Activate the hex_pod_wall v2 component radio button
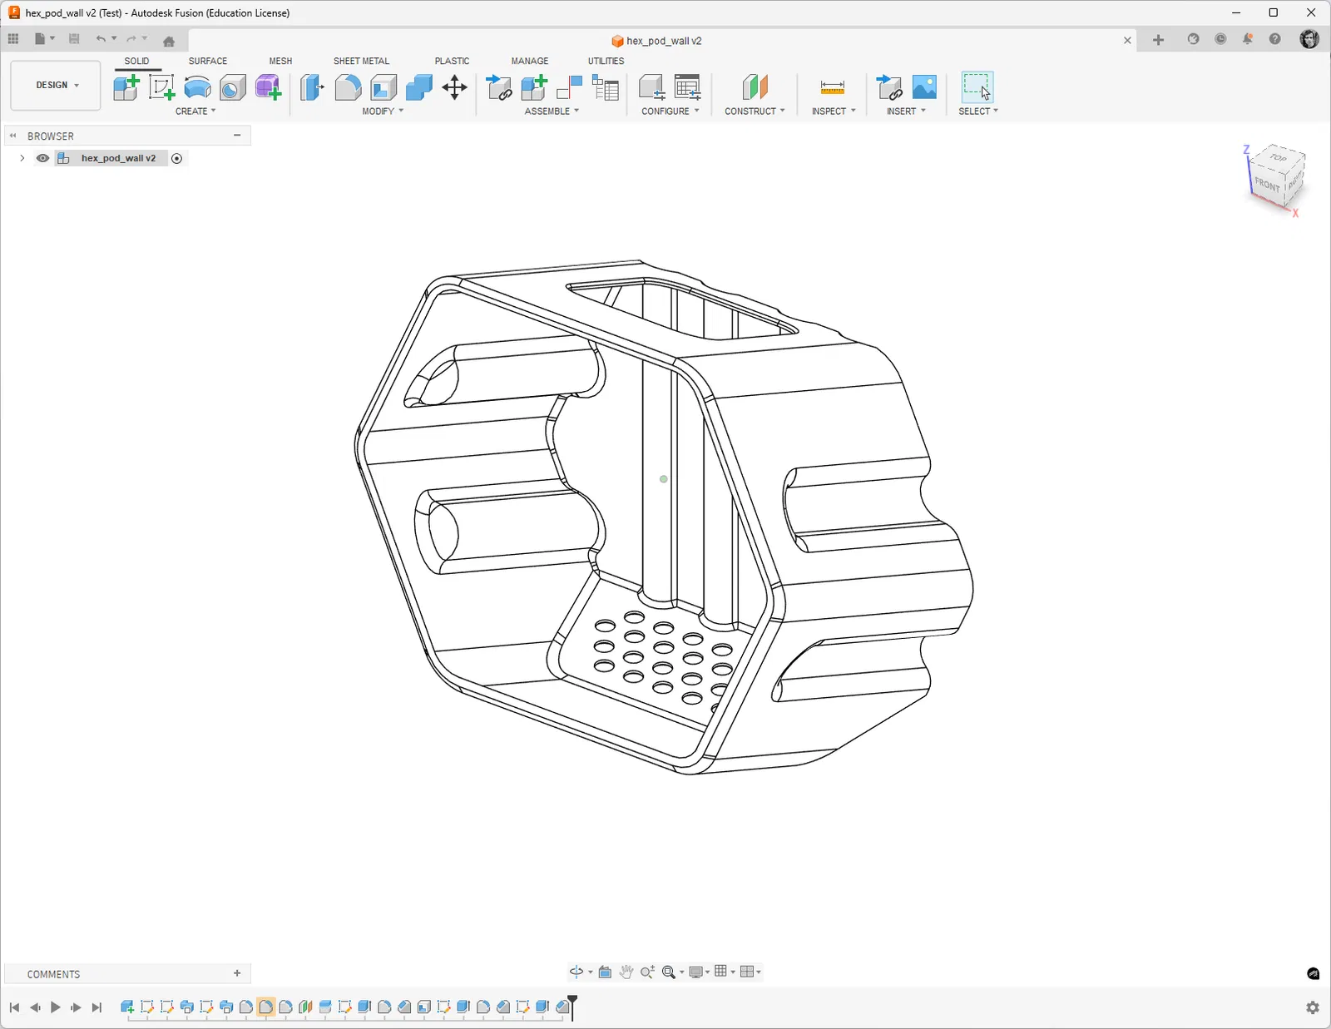The height and width of the screenshot is (1029, 1331). 176,158
